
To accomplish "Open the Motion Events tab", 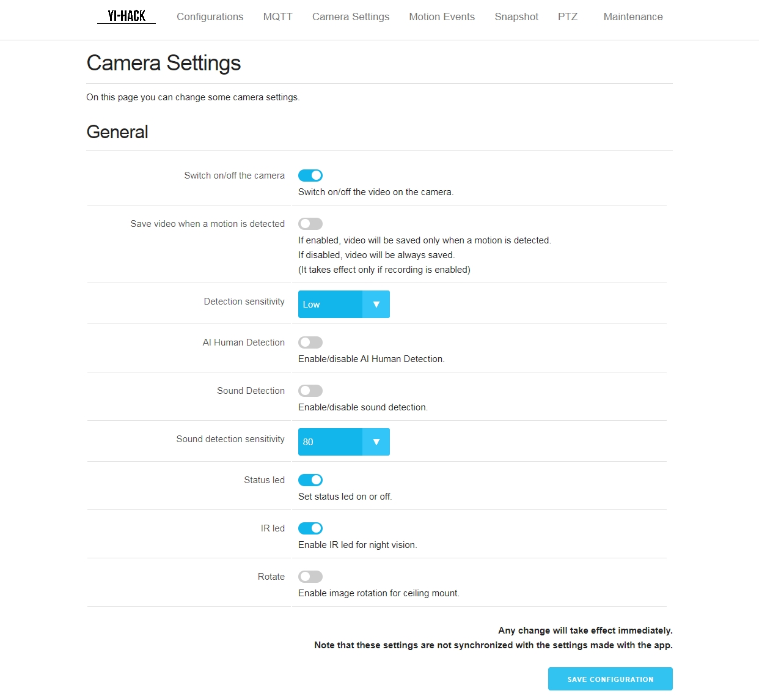I will point(442,17).
